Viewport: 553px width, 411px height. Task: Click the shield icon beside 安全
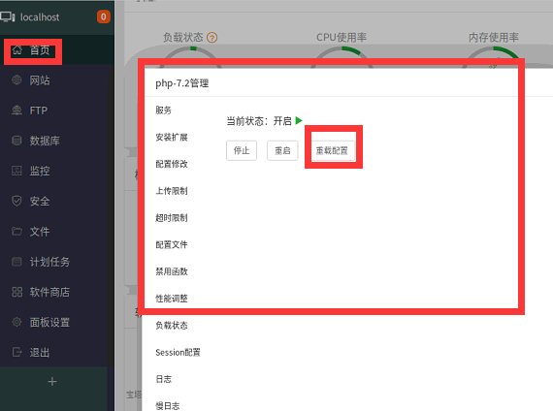16,201
